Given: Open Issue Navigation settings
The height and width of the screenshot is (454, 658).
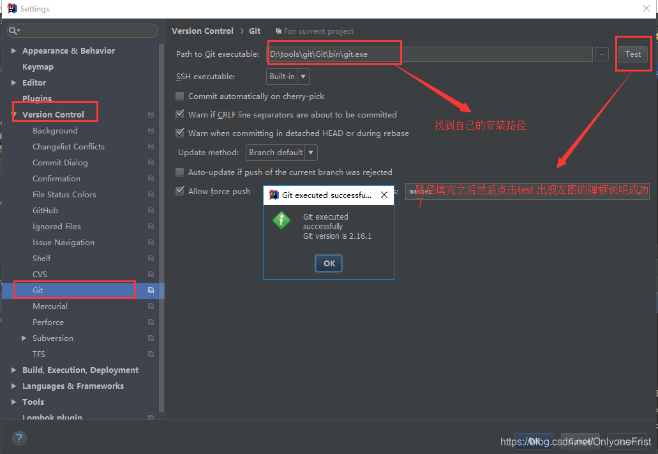Looking at the screenshot, I should [x=63, y=243].
